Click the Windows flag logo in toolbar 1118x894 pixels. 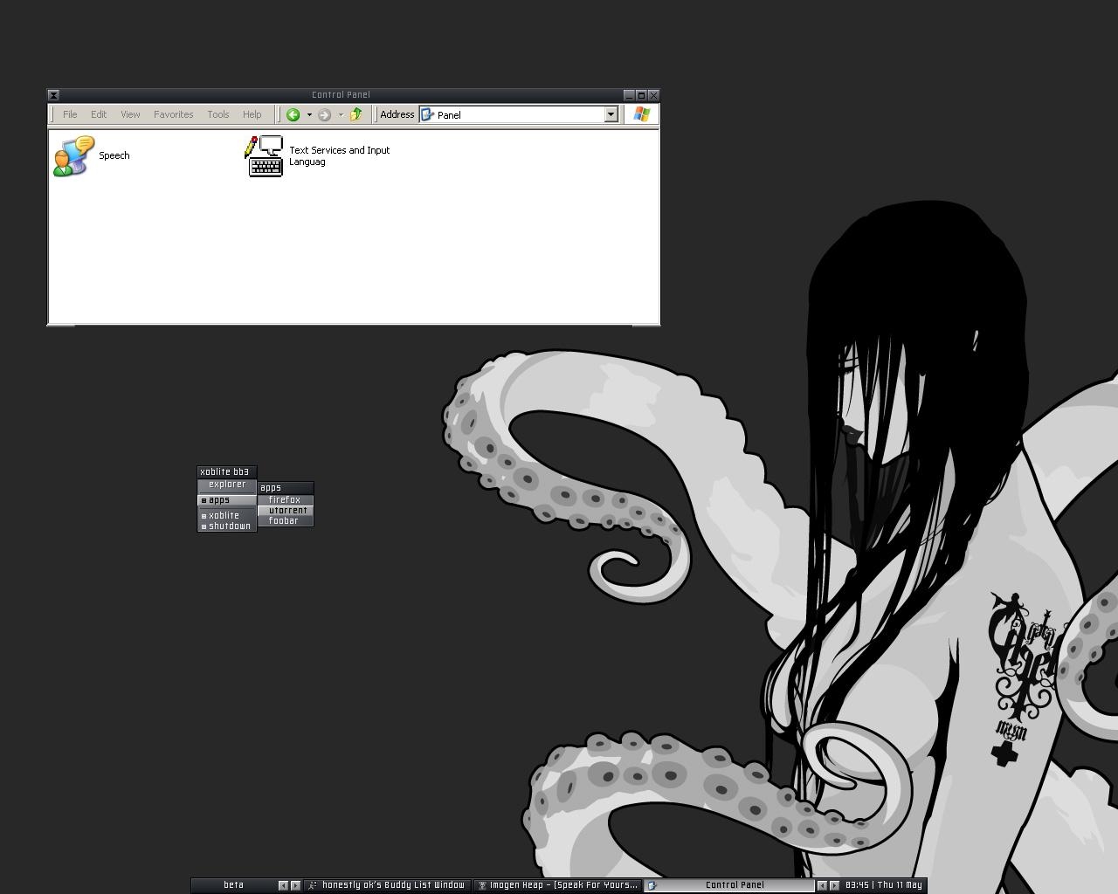[642, 114]
